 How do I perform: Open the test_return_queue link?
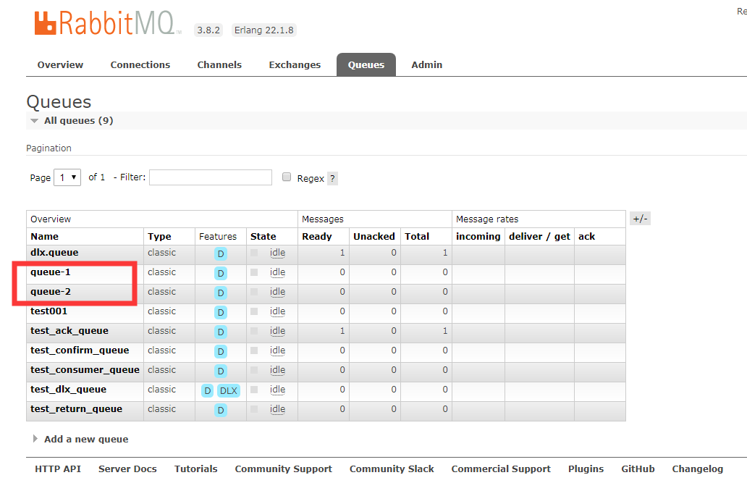tap(76, 409)
